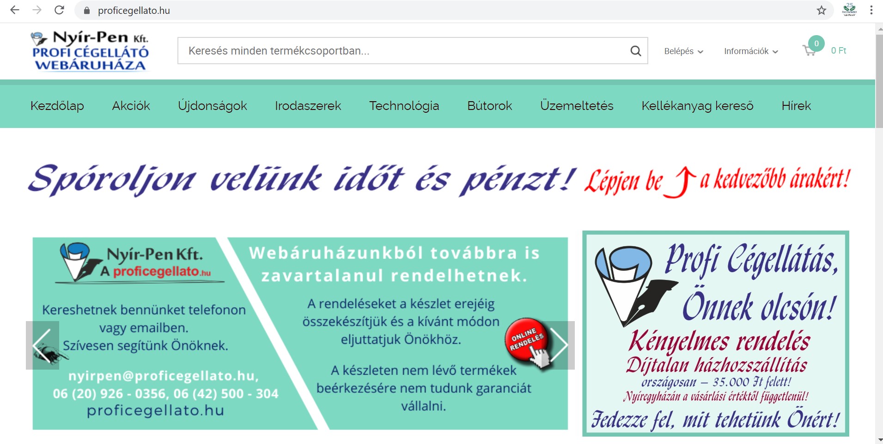Screen dimensions: 883x444
Task: Open the Chrome three-dot menu
Action: 871,10
